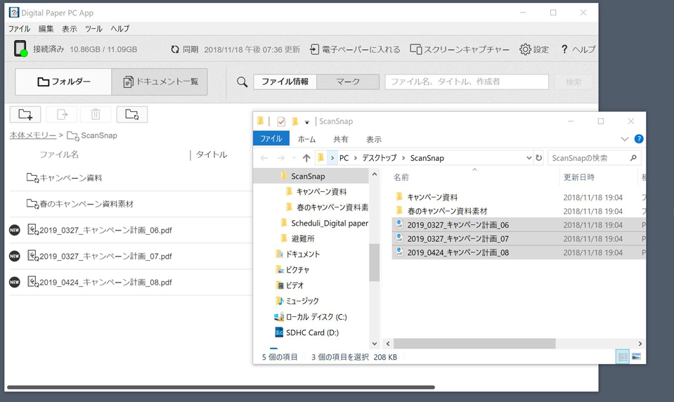Click PC in address bar path
This screenshot has width=674, height=402.
[344, 158]
